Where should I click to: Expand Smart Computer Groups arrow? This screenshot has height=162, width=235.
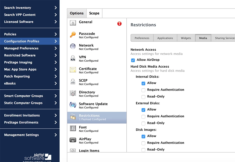tap(56, 96)
